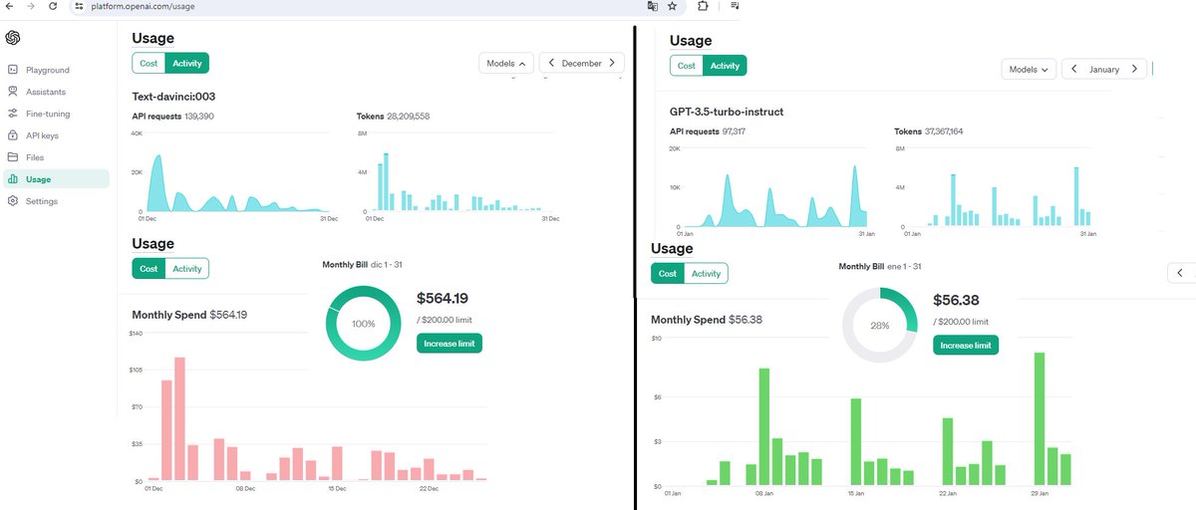The image size is (1196, 510).
Task: Switch to Cost above GPT-3.5-turbo-instruct charts
Action: tap(686, 66)
